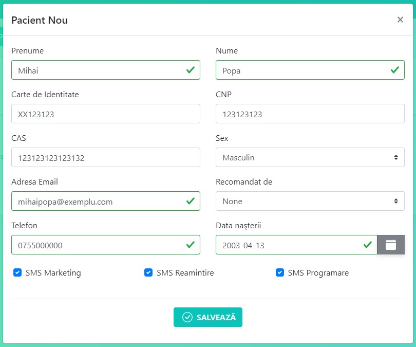
Task: Click the circled check icon on Salvează
Action: click(x=187, y=317)
